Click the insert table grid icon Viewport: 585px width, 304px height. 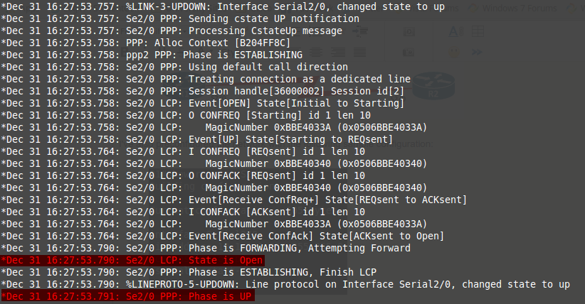[x=478, y=32]
